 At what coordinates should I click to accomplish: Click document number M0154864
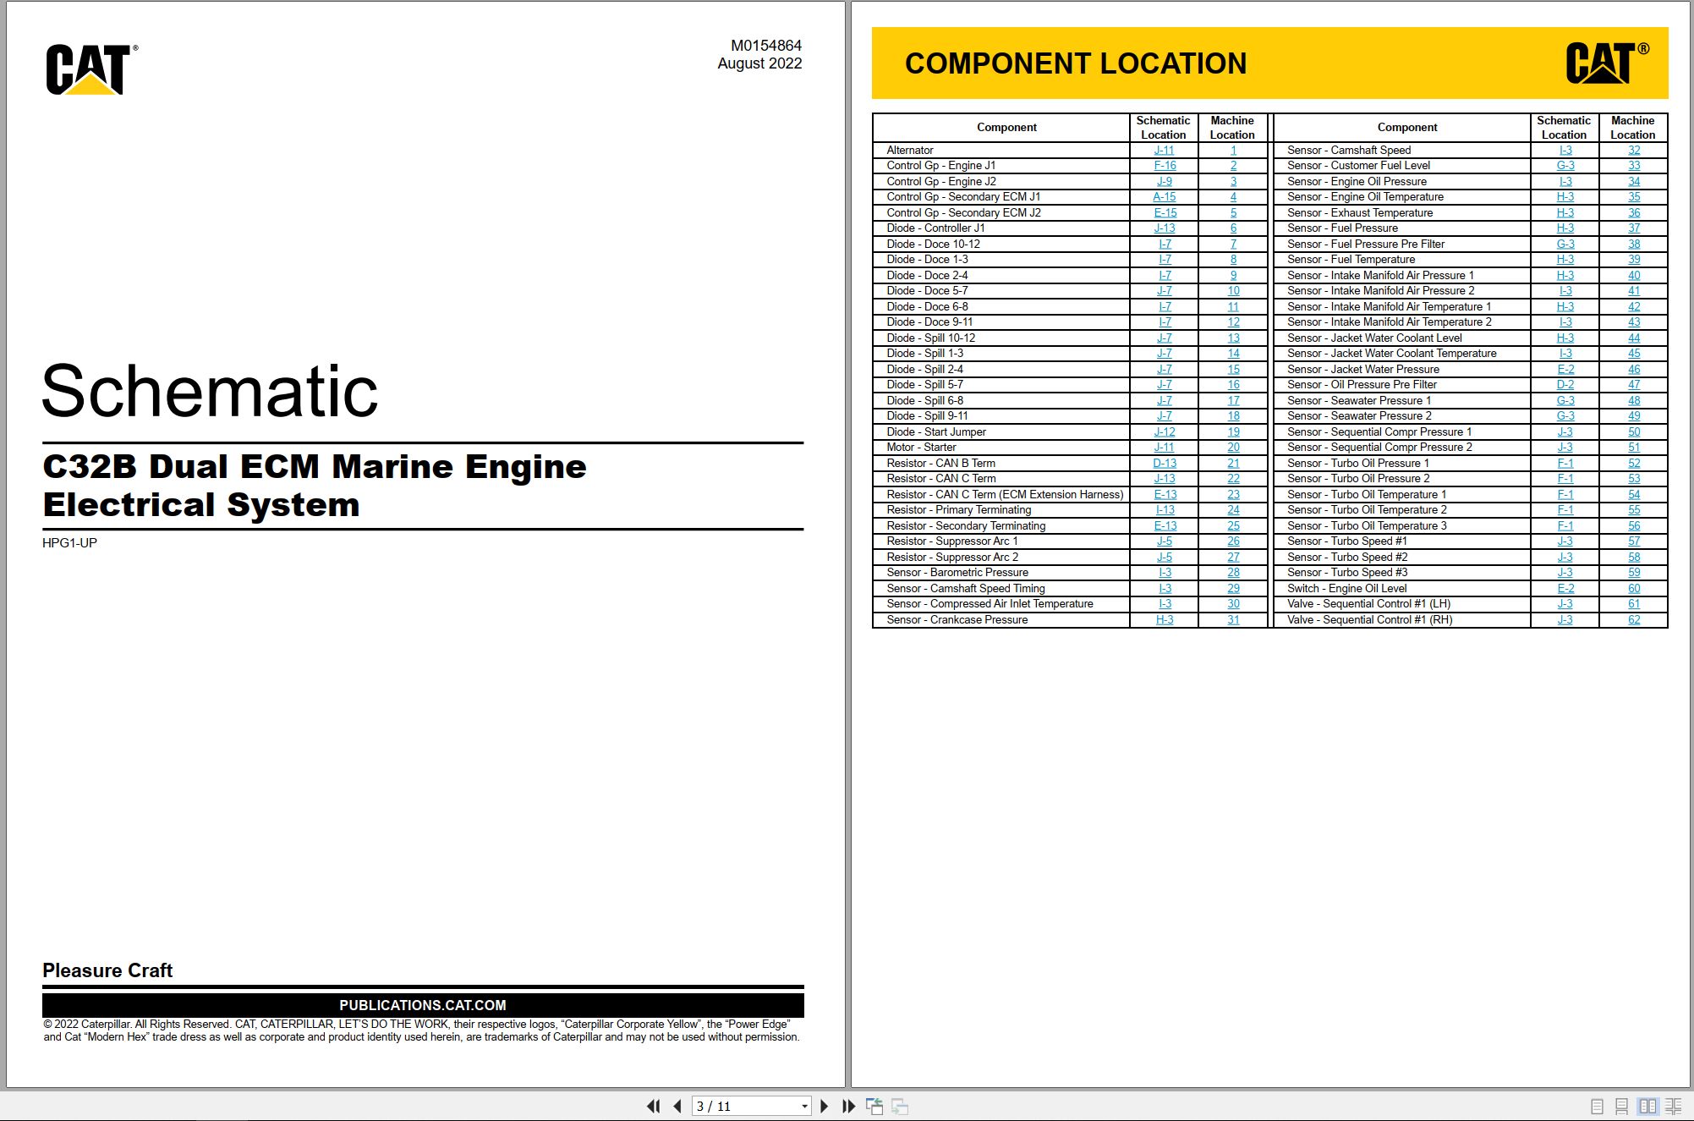[x=766, y=46]
